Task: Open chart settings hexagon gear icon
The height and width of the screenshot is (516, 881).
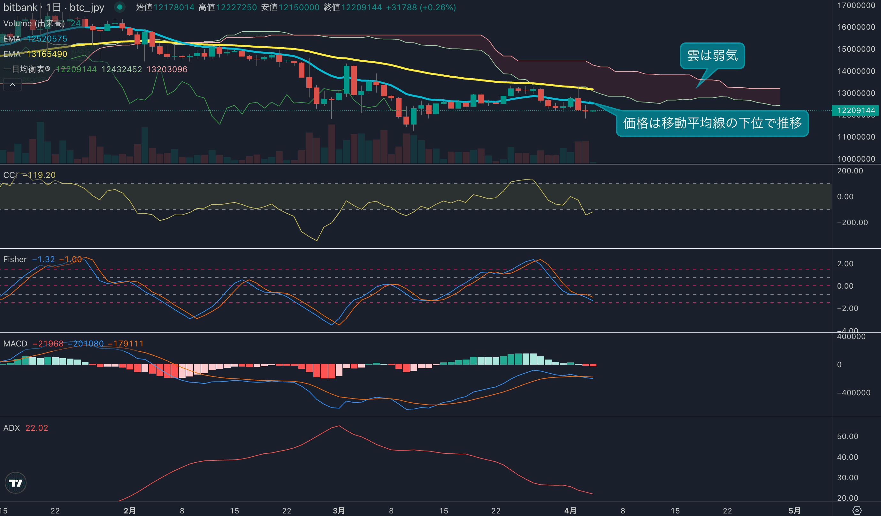Action: (x=857, y=510)
